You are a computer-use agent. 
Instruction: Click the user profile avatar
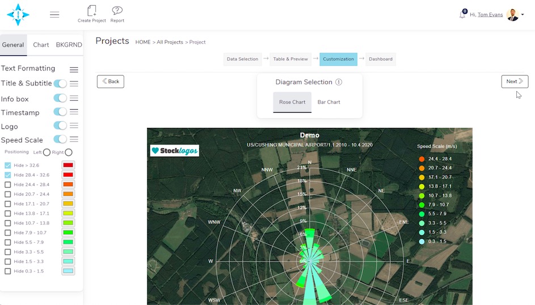(x=512, y=15)
